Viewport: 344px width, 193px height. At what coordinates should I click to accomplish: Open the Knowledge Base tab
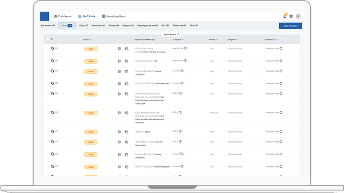(x=114, y=16)
